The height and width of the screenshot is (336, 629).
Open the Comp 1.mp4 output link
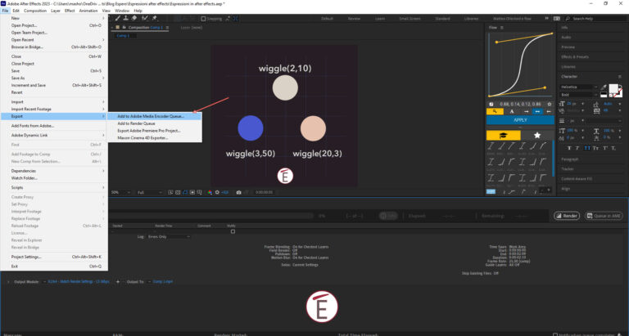click(163, 282)
